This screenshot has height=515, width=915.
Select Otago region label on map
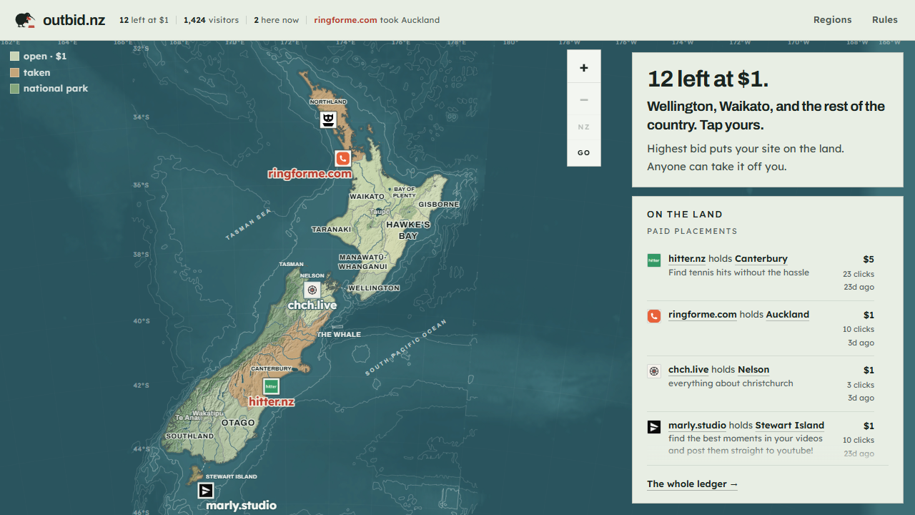[x=238, y=423]
